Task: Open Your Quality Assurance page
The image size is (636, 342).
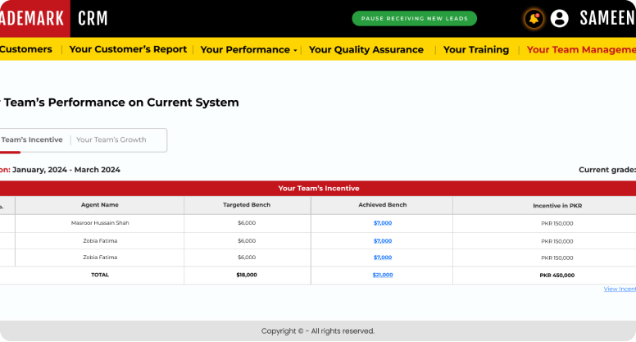Action: click(x=366, y=49)
